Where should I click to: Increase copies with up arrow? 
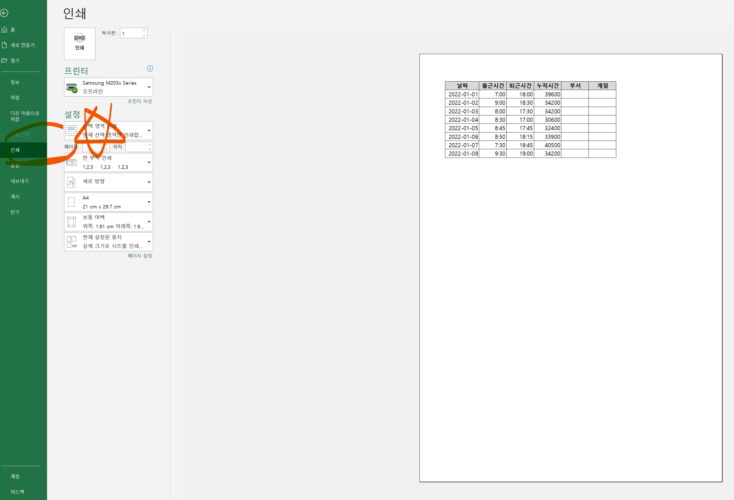coord(144,31)
